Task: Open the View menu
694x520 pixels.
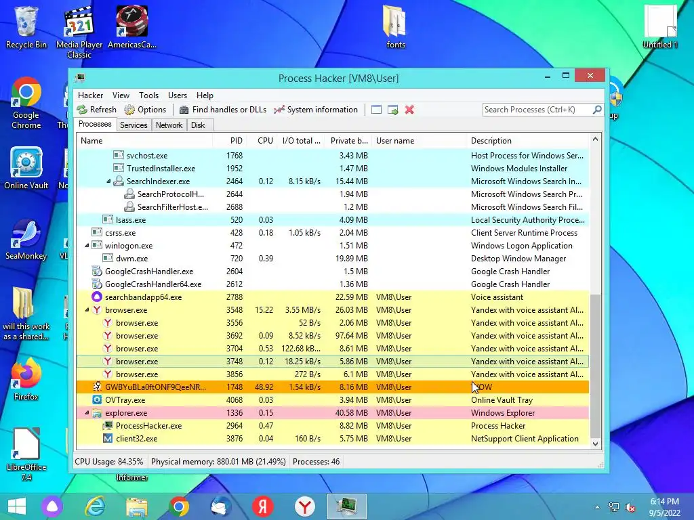Action: pyautogui.click(x=121, y=95)
